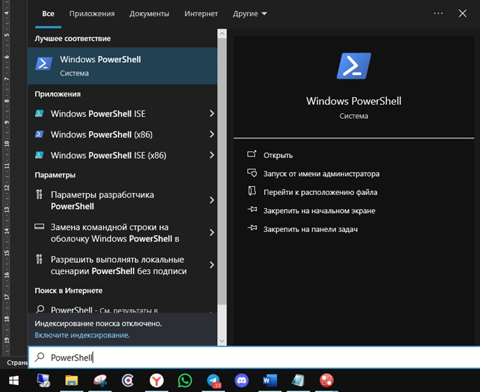Click the Windows PowerShell (x86) app icon

pos(39,134)
